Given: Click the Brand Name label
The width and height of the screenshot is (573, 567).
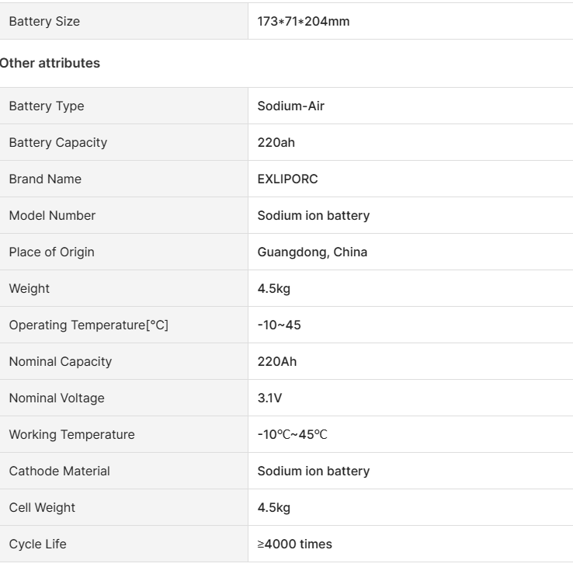Looking at the screenshot, I should 45,179.
